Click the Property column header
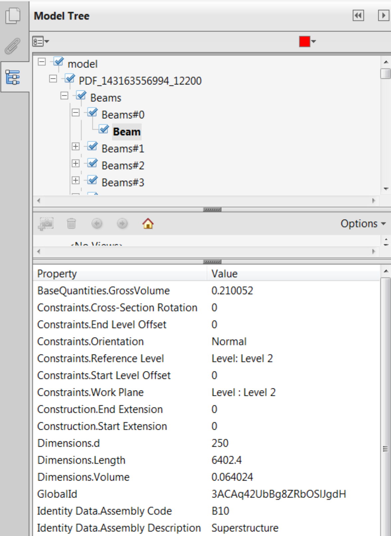The height and width of the screenshot is (536, 391). click(x=120, y=274)
